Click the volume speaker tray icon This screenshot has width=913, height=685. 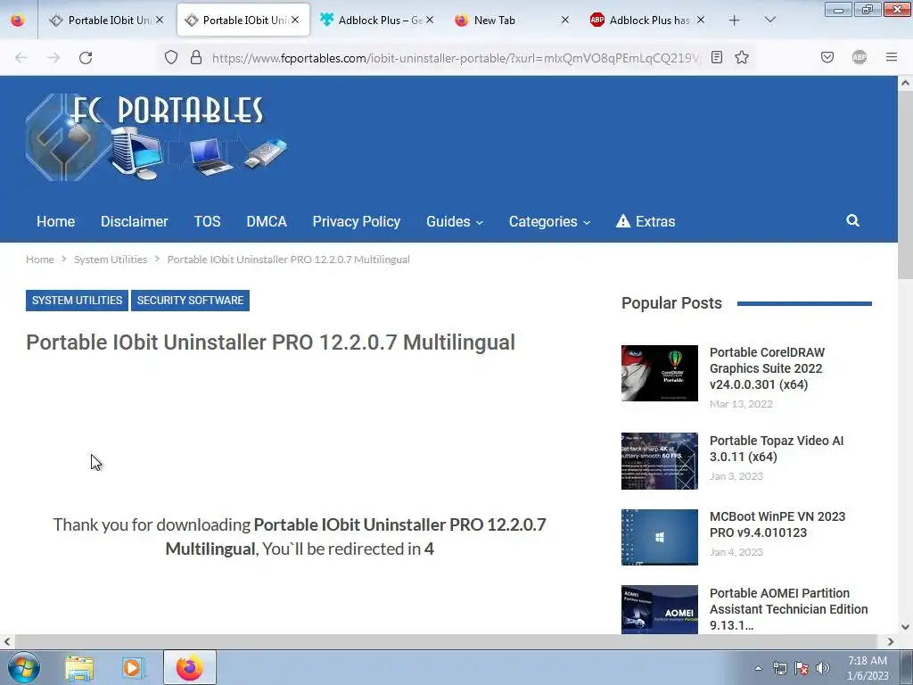pyautogui.click(x=823, y=668)
